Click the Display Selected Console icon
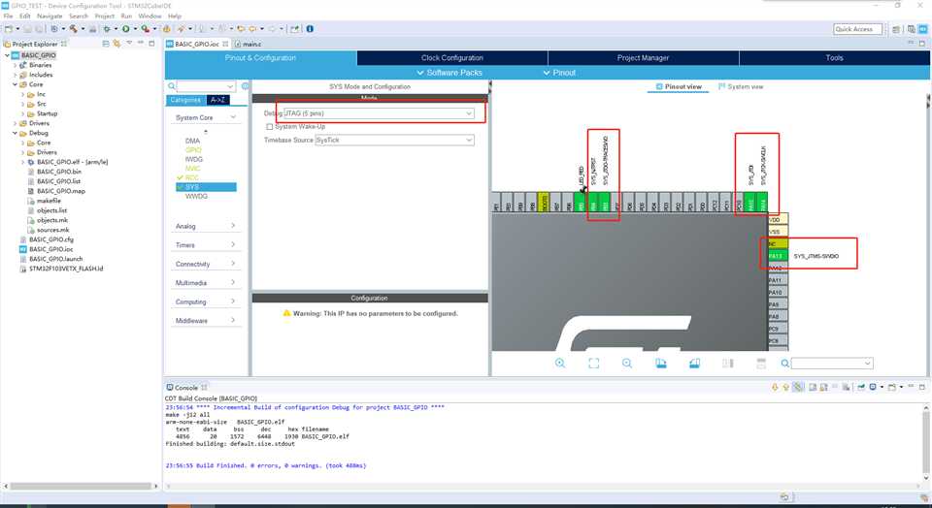 click(x=873, y=387)
